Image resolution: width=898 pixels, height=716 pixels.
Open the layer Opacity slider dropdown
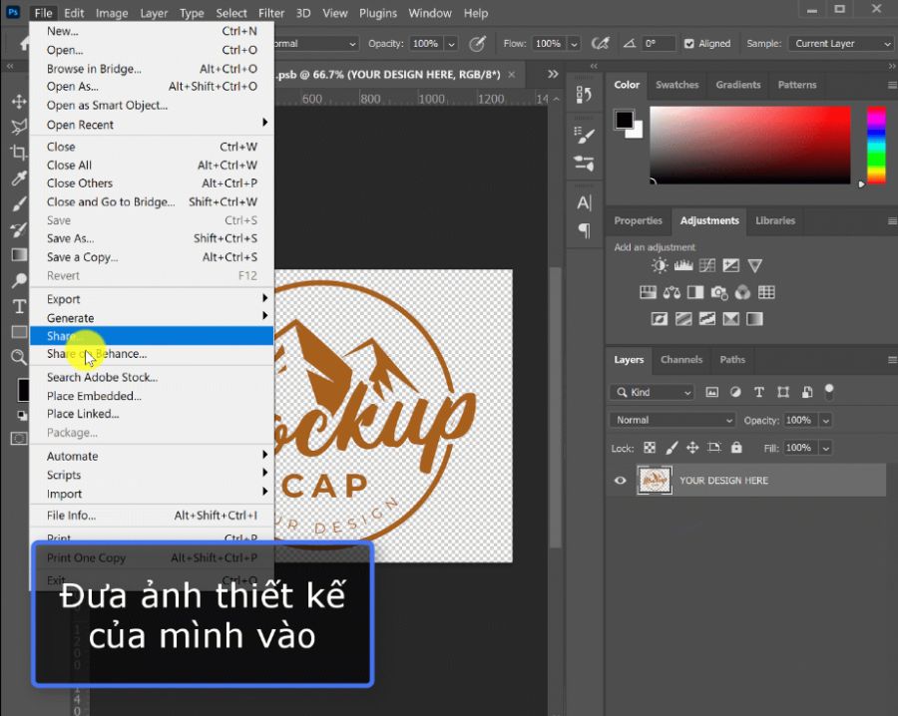[826, 420]
